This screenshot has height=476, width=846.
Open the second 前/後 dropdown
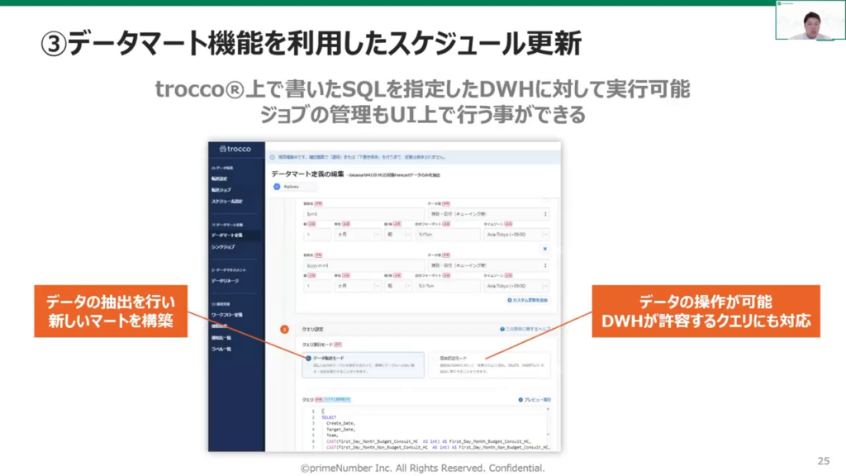click(x=397, y=286)
